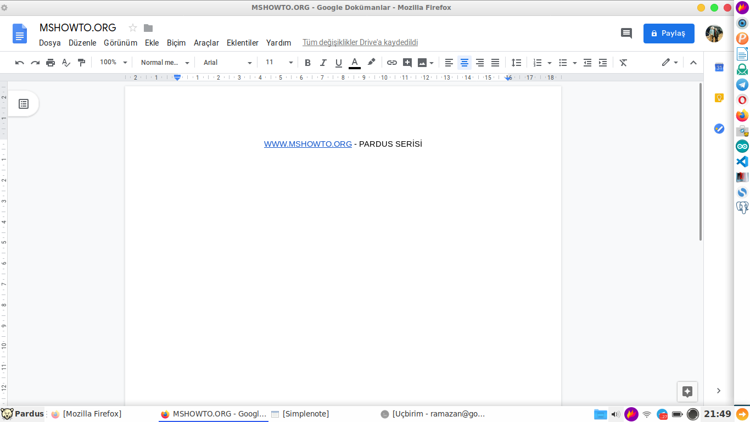
Task: Increase paragraph indent
Action: coord(603,63)
